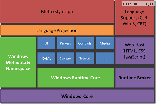Viewport: 156px width, 104px height.
Task: Click the Language Support (CLR, WinJS, CRT) block
Action: tap(134, 18)
